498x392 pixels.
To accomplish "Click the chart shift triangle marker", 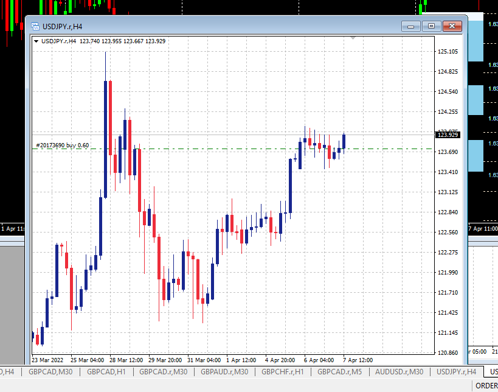I will (353, 38).
